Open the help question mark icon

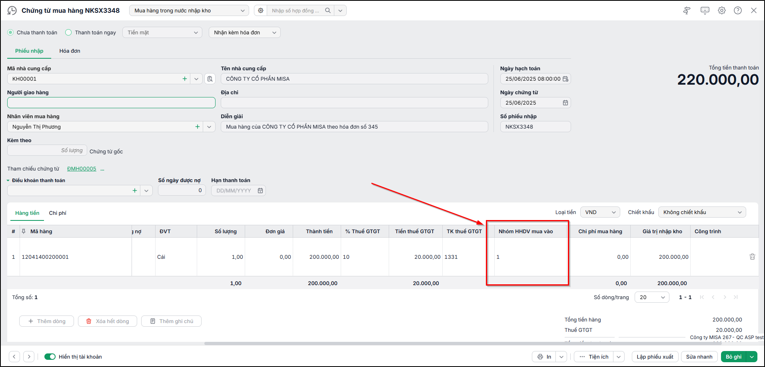click(x=738, y=10)
